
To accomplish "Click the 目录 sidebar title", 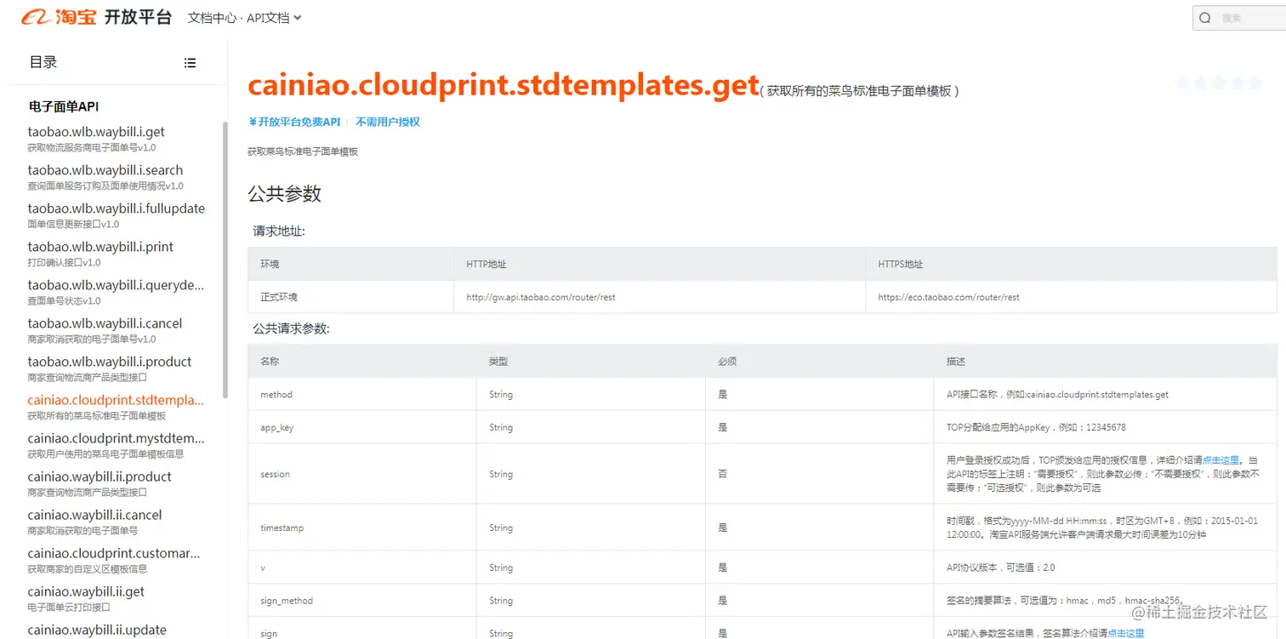I will click(x=43, y=62).
